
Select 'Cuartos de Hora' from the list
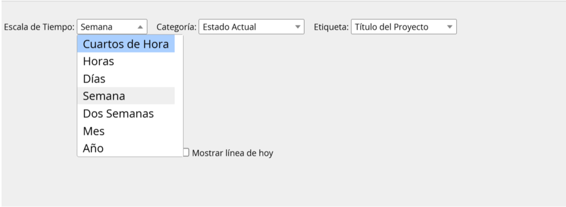[126, 44]
